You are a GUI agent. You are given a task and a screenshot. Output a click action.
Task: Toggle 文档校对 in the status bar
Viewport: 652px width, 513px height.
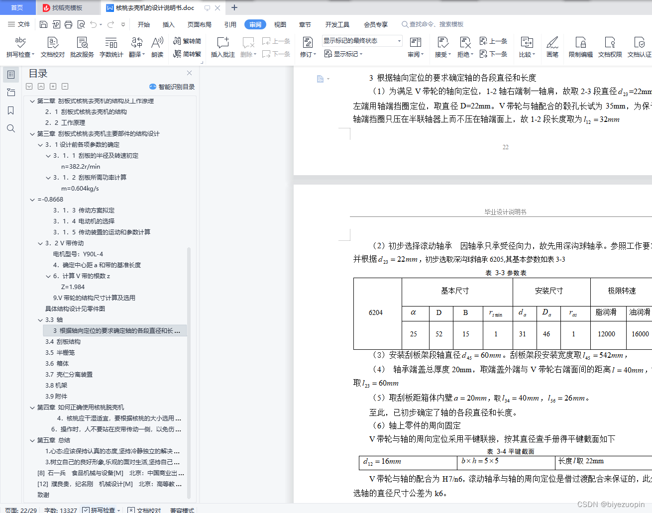click(144, 510)
